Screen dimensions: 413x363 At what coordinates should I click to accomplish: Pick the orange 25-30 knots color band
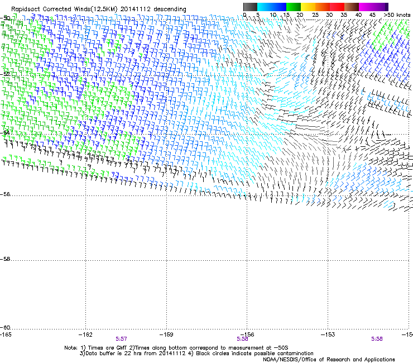pos(323,7)
